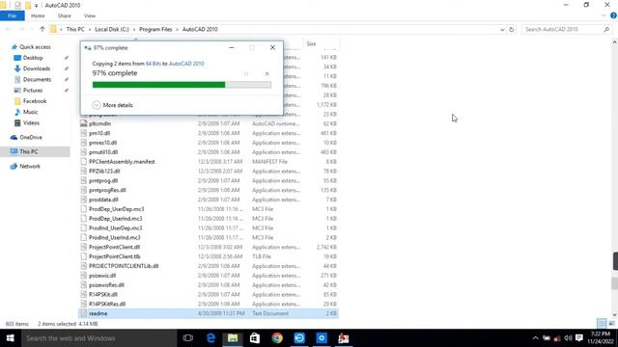Screen dimensions: 618x347
Task: Select PPClientAssembly.manifest file
Action: pyautogui.click(x=122, y=162)
